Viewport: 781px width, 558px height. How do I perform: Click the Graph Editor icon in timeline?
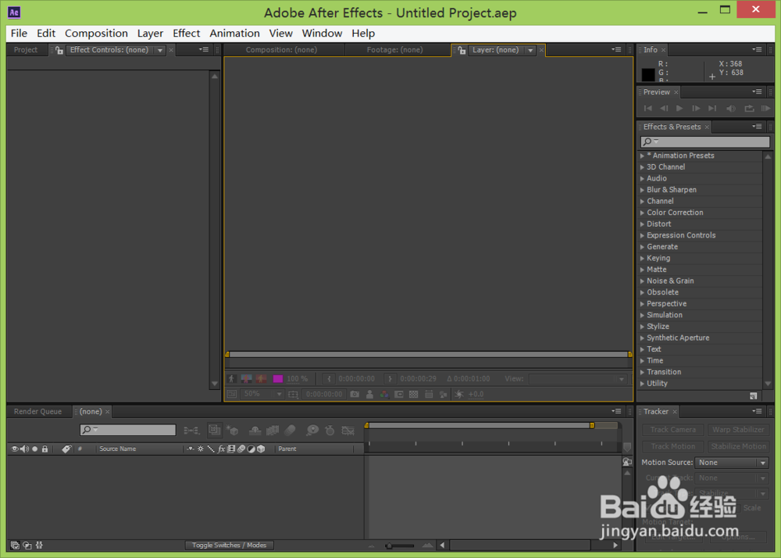[348, 431]
